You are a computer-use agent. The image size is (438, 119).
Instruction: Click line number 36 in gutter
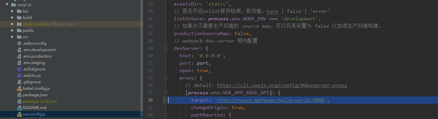pyautogui.click(x=150, y=100)
